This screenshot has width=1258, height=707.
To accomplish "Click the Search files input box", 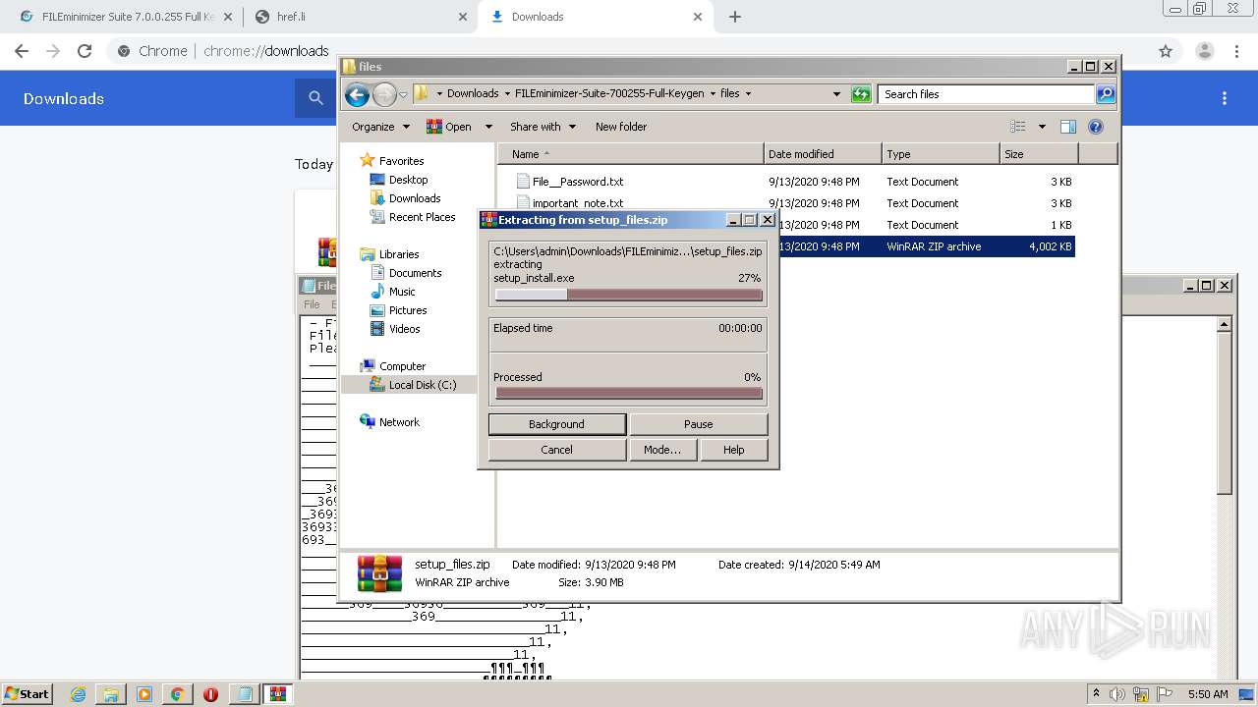I will 986,94.
